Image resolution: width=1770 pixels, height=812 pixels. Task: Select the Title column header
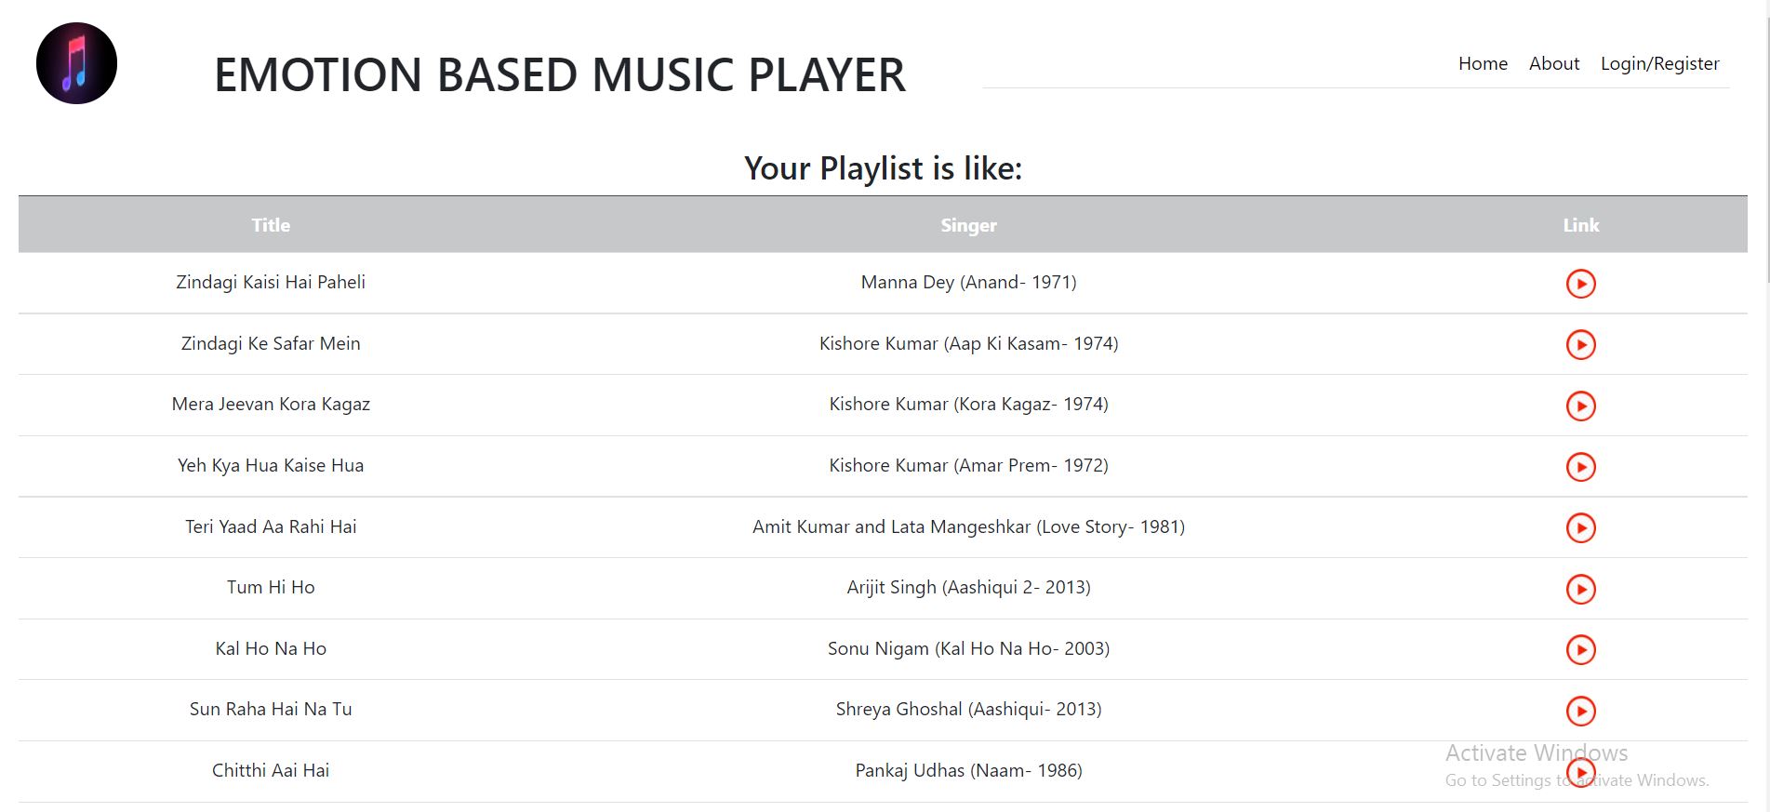click(x=270, y=224)
